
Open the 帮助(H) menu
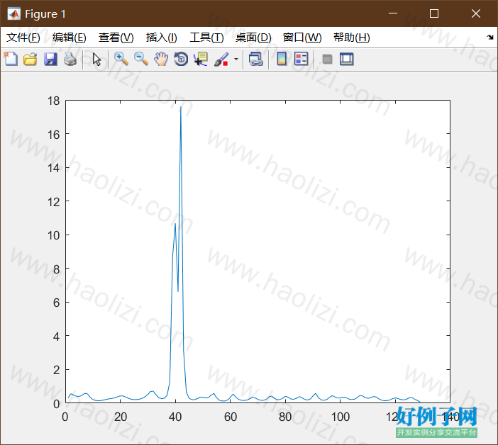[x=352, y=38]
